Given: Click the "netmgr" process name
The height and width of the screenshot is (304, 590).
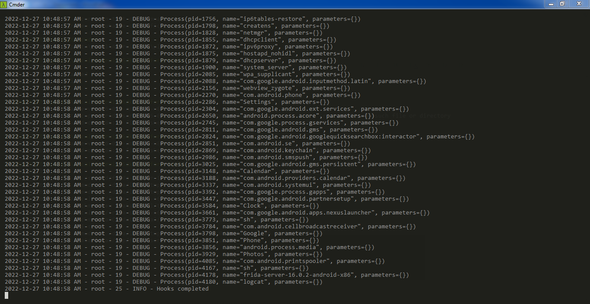Looking at the screenshot, I should tap(254, 33).
